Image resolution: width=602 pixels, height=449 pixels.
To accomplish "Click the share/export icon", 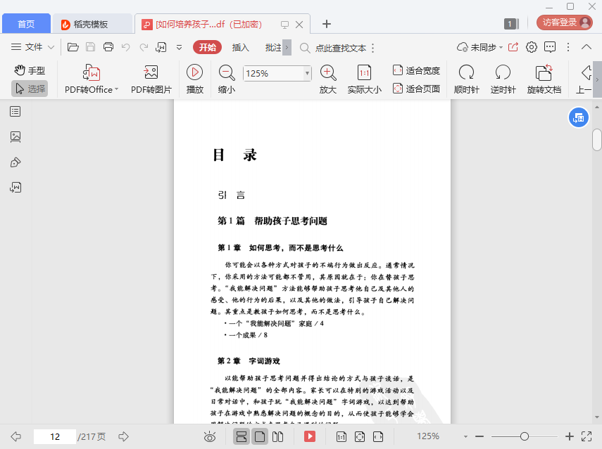I will [x=513, y=47].
